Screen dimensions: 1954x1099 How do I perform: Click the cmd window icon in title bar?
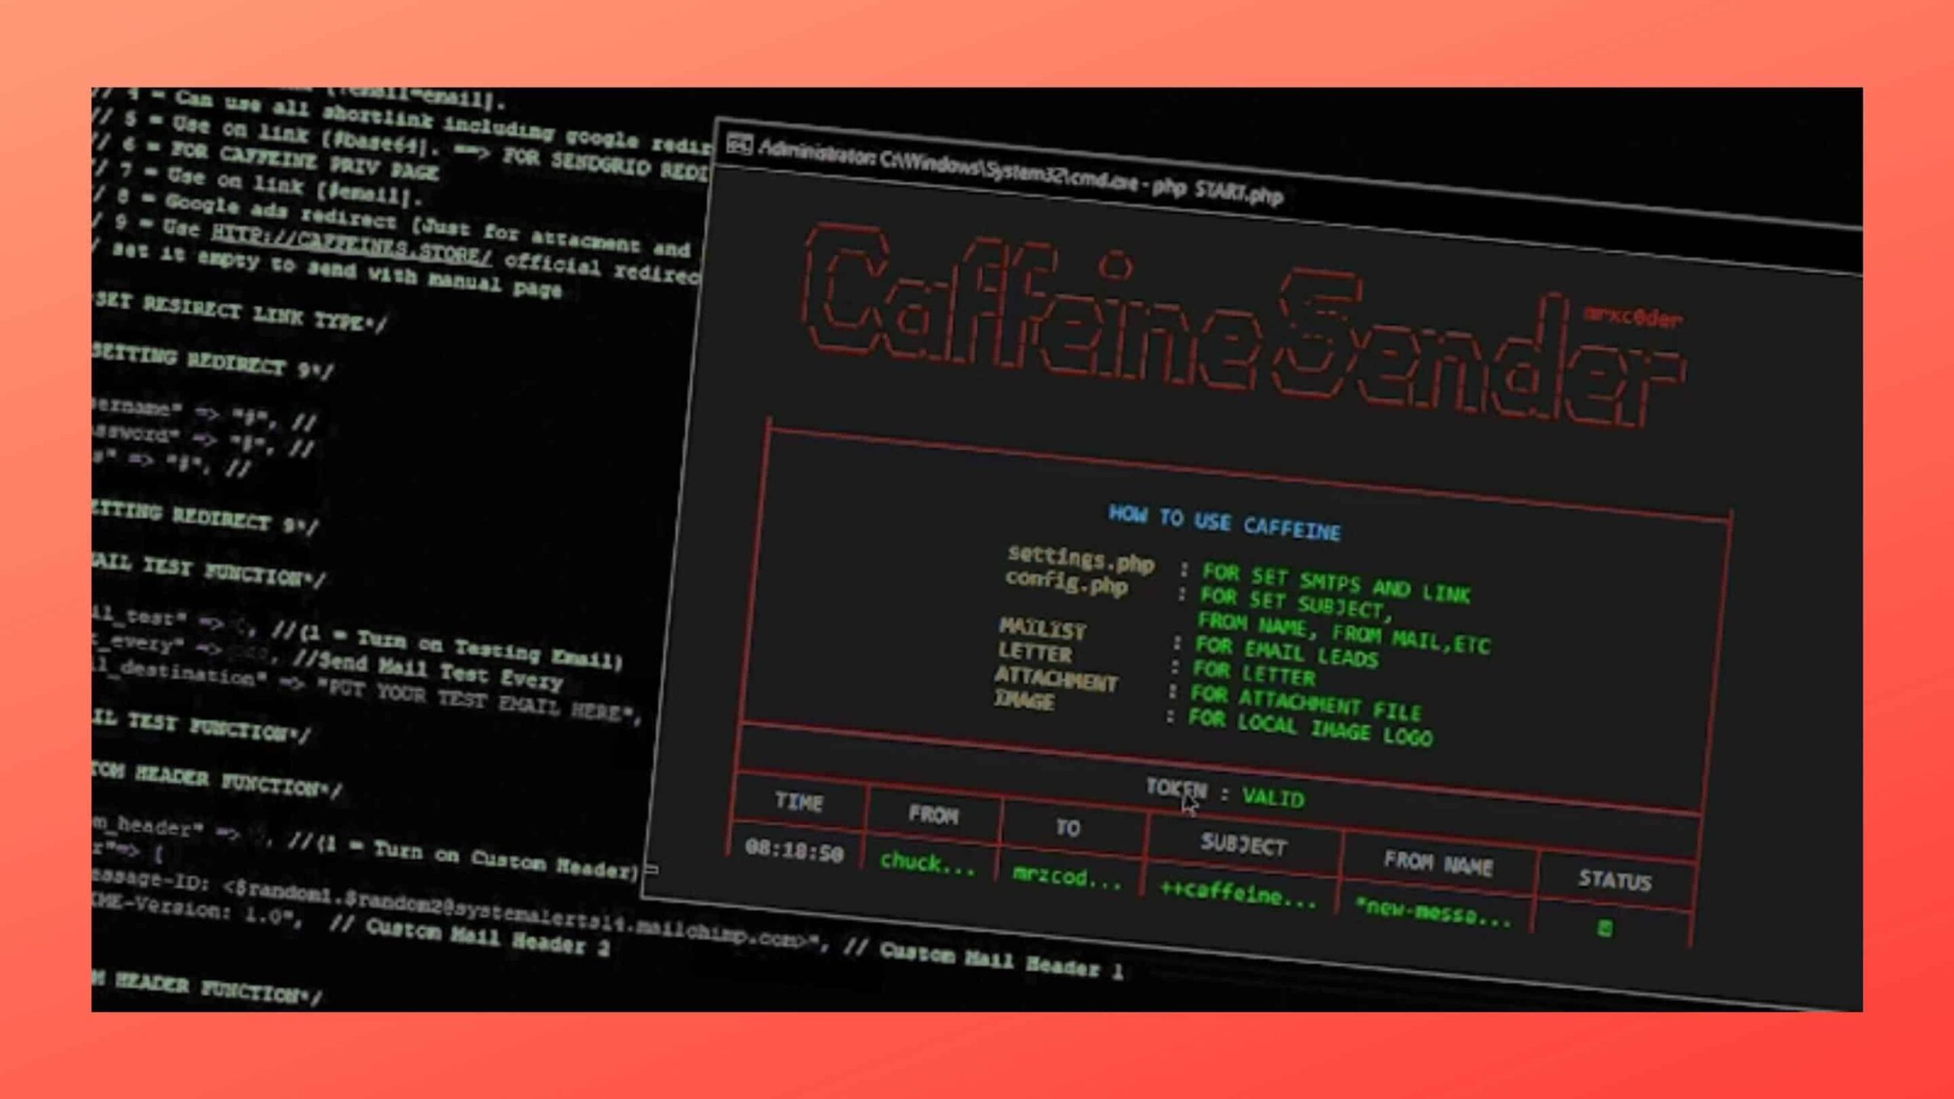pos(739,143)
